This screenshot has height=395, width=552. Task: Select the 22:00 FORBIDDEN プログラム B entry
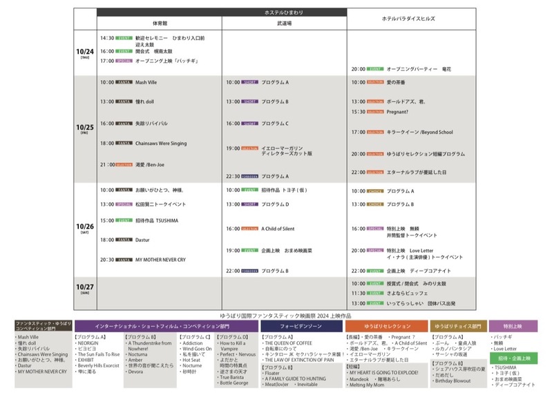tap(257, 271)
